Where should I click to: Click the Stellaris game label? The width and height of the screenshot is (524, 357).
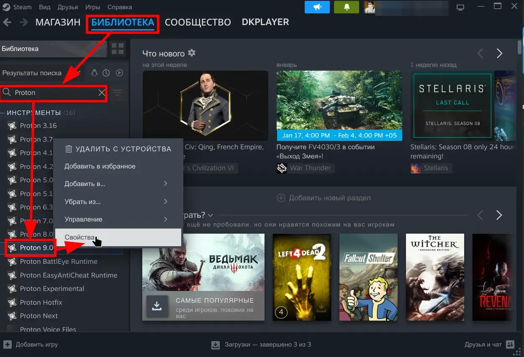(436, 168)
